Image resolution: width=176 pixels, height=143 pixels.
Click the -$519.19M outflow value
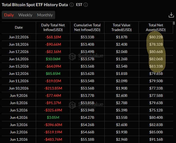[x=53, y=132]
